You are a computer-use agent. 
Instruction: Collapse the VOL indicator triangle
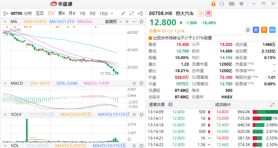coord(5,146)
